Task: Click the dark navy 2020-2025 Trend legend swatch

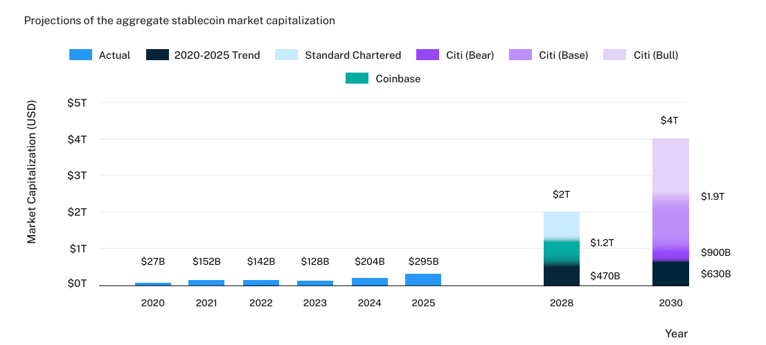Action: [x=157, y=55]
